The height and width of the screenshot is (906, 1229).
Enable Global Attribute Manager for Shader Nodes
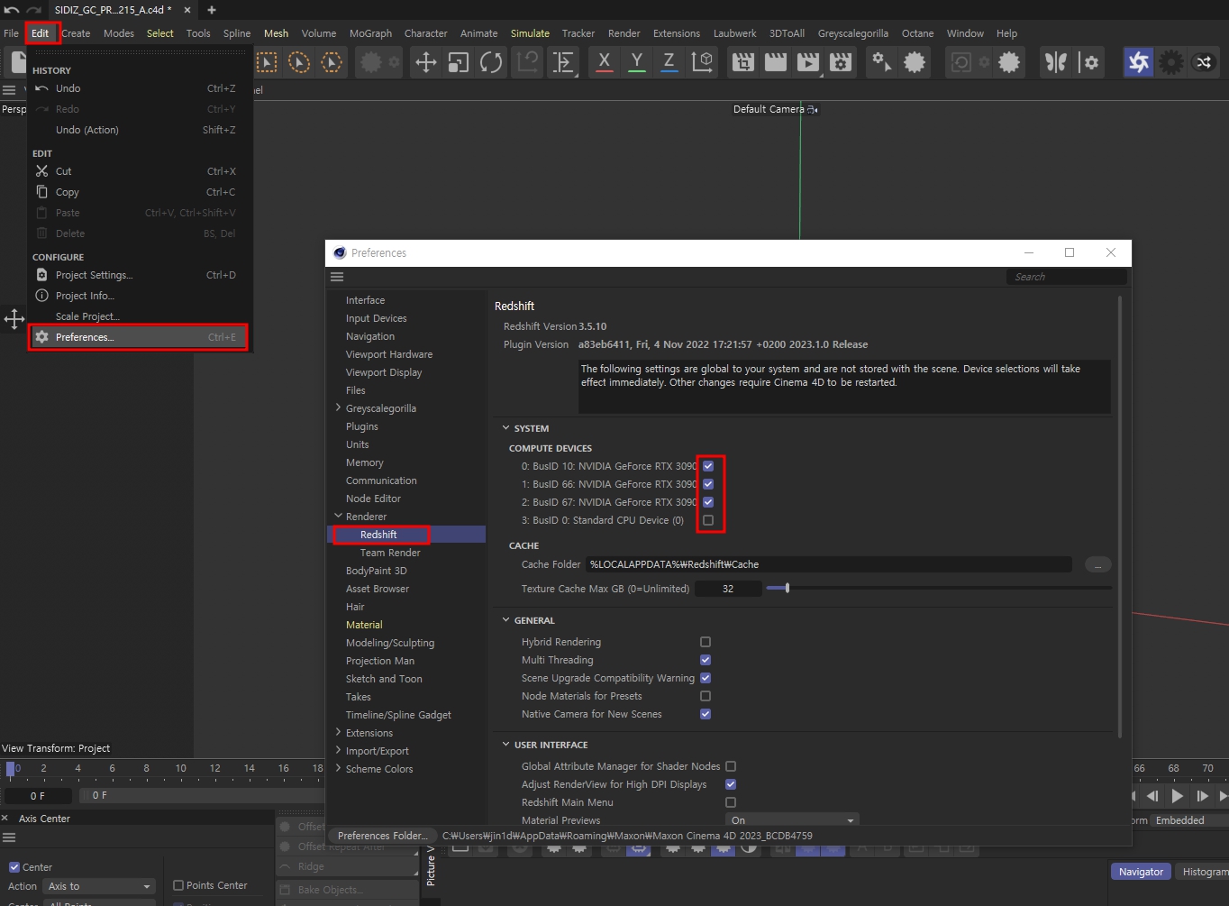(731, 766)
